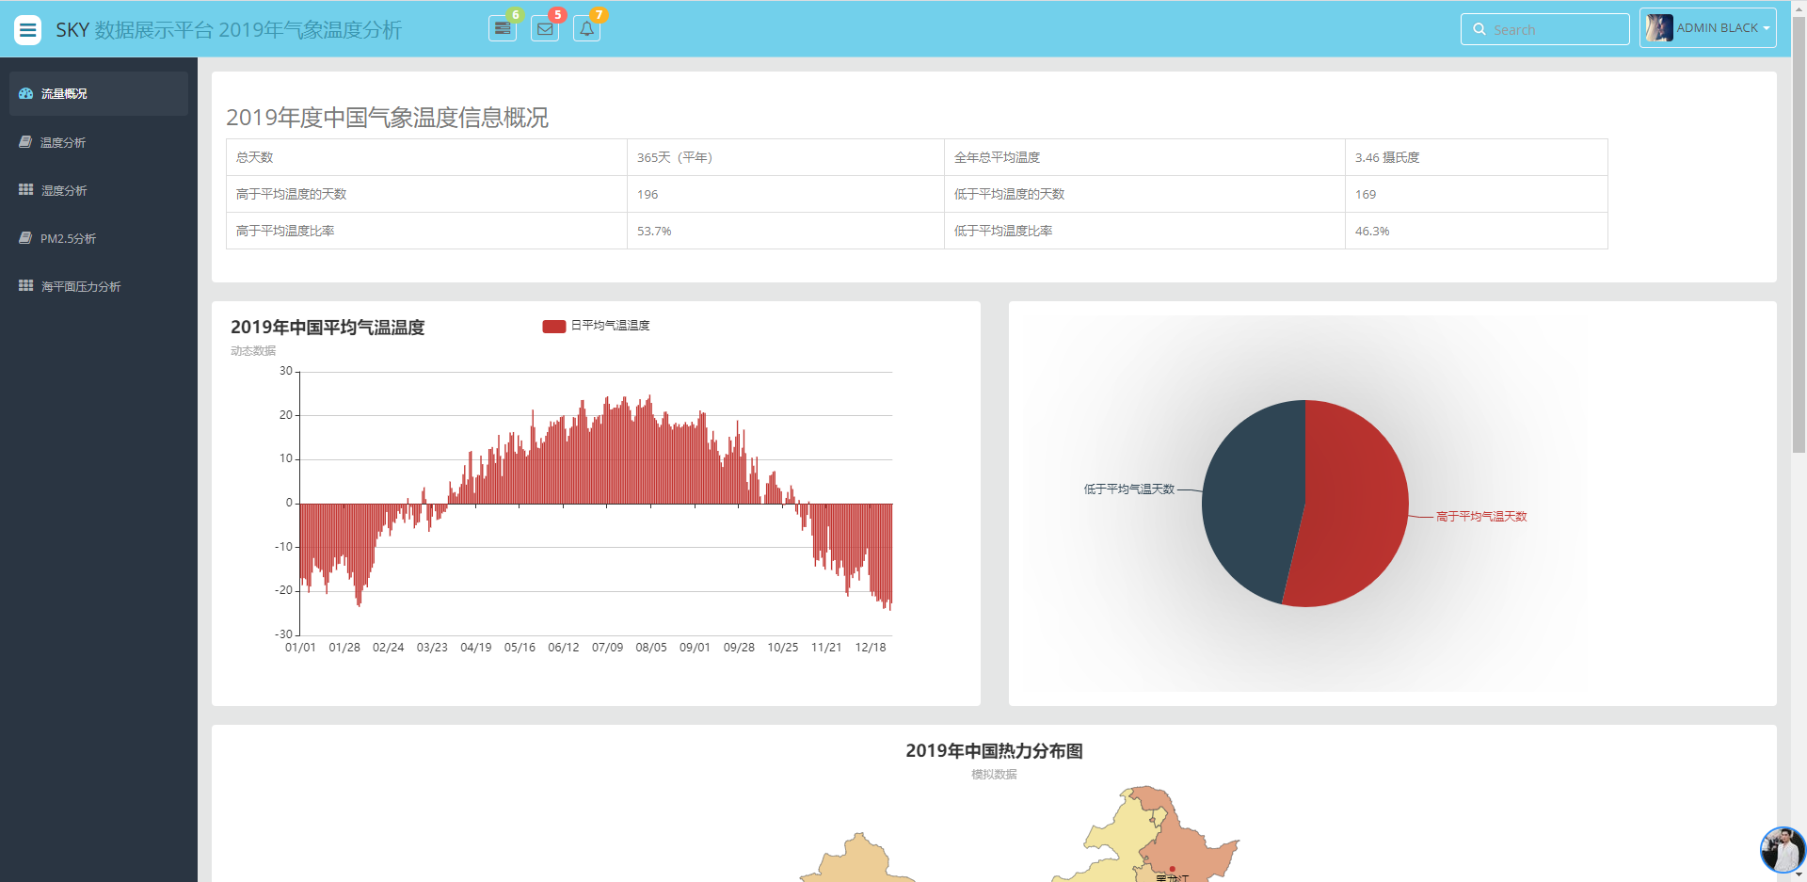Screen dimensions: 1807x882
Task: Click the scrollbar up arrow
Action: 1799,8
